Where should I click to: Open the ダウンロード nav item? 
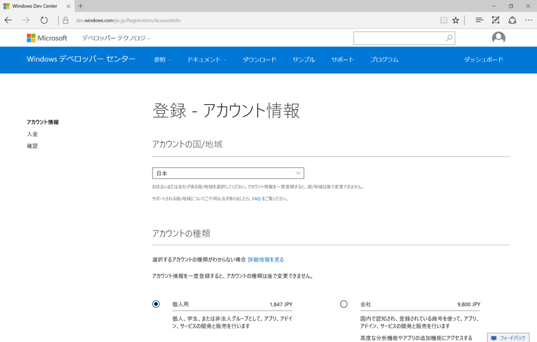pos(259,60)
